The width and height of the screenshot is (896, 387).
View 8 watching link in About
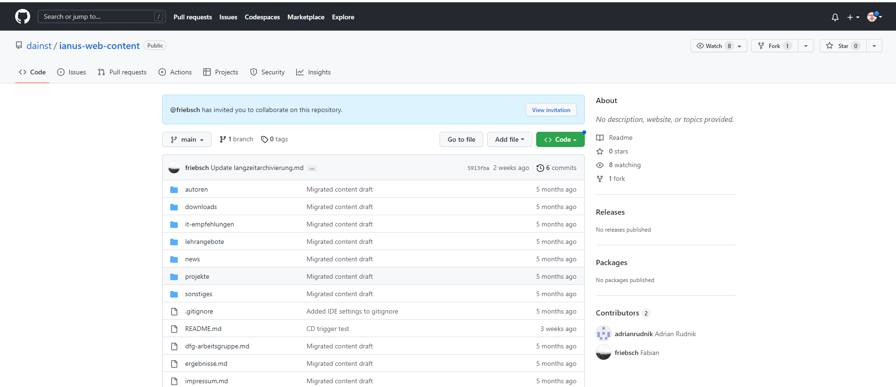pyautogui.click(x=618, y=165)
